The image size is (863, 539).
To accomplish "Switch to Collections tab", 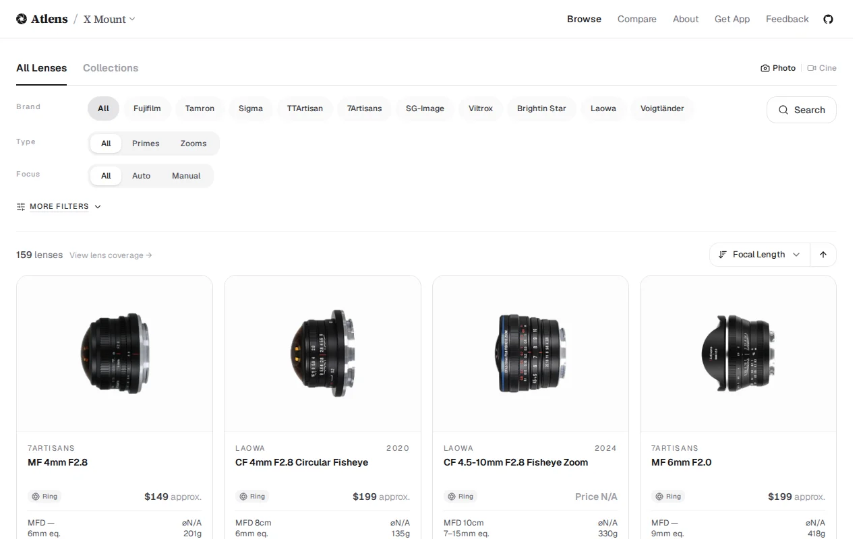I will pyautogui.click(x=111, y=68).
